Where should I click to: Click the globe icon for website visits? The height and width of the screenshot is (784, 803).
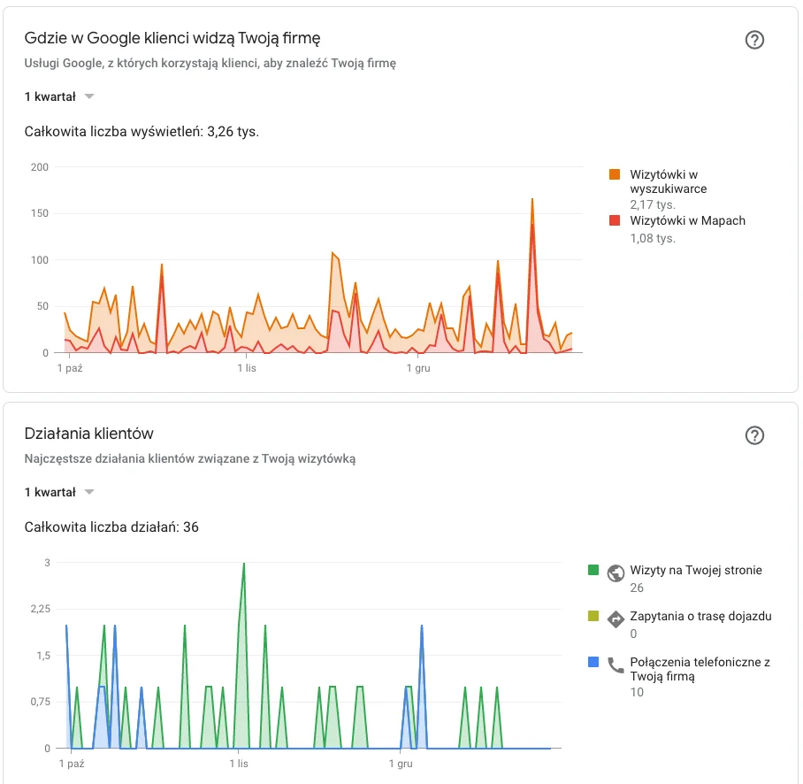click(616, 572)
